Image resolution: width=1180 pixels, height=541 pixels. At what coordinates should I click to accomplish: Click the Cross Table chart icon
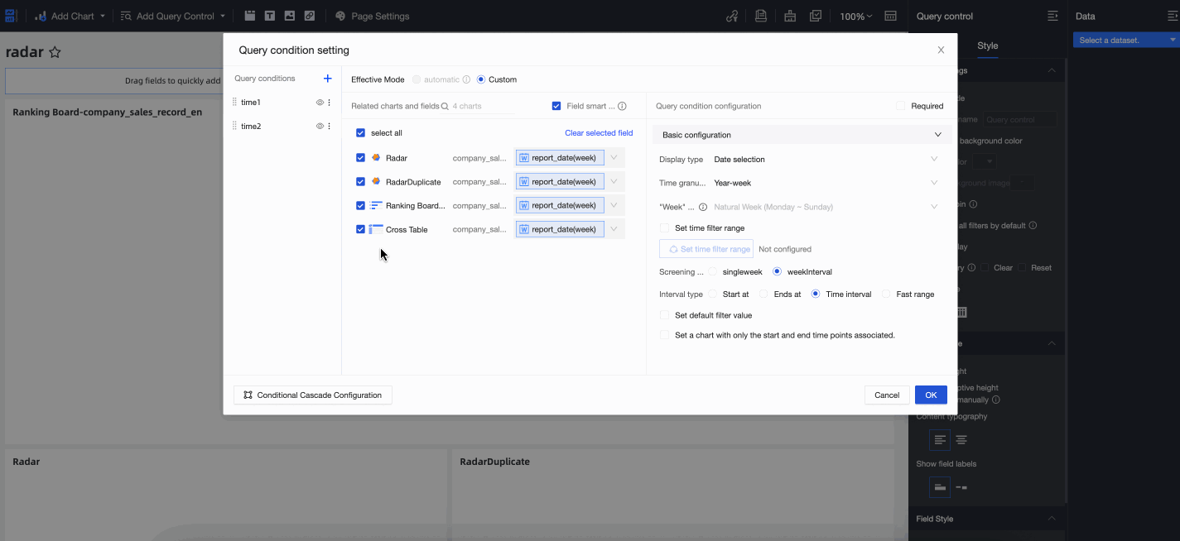tap(376, 229)
